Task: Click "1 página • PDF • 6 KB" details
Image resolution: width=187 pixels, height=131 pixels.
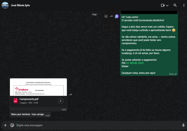Action: 29,103
